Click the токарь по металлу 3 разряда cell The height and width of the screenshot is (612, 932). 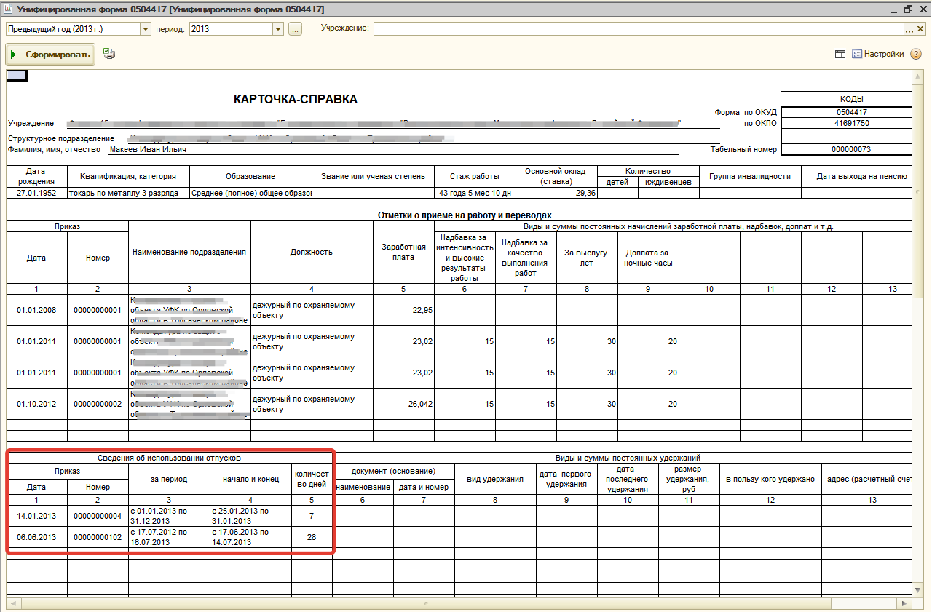click(x=128, y=193)
